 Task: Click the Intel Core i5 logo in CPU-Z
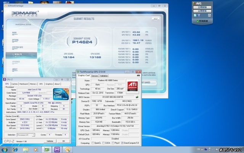[61, 94]
